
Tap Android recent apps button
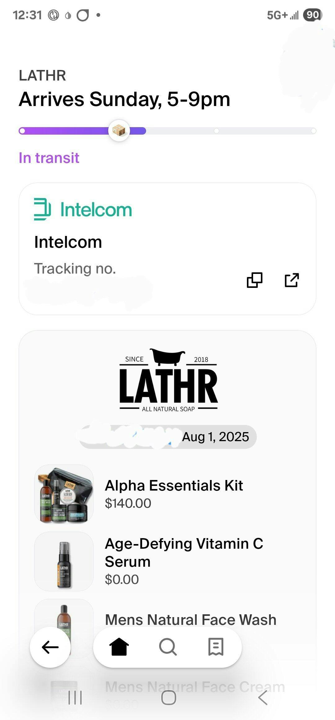pyautogui.click(x=75, y=698)
